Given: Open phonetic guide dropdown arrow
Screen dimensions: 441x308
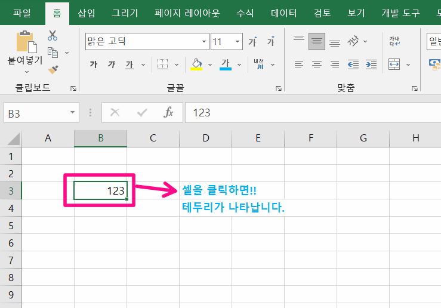Looking at the screenshot, I should pyautogui.click(x=273, y=64).
